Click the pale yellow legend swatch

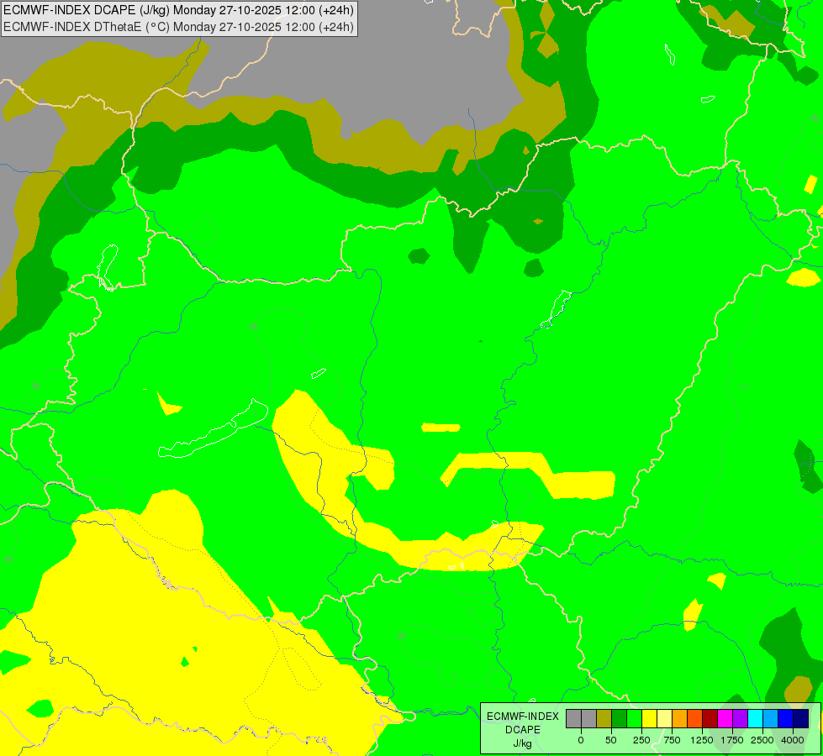click(664, 718)
